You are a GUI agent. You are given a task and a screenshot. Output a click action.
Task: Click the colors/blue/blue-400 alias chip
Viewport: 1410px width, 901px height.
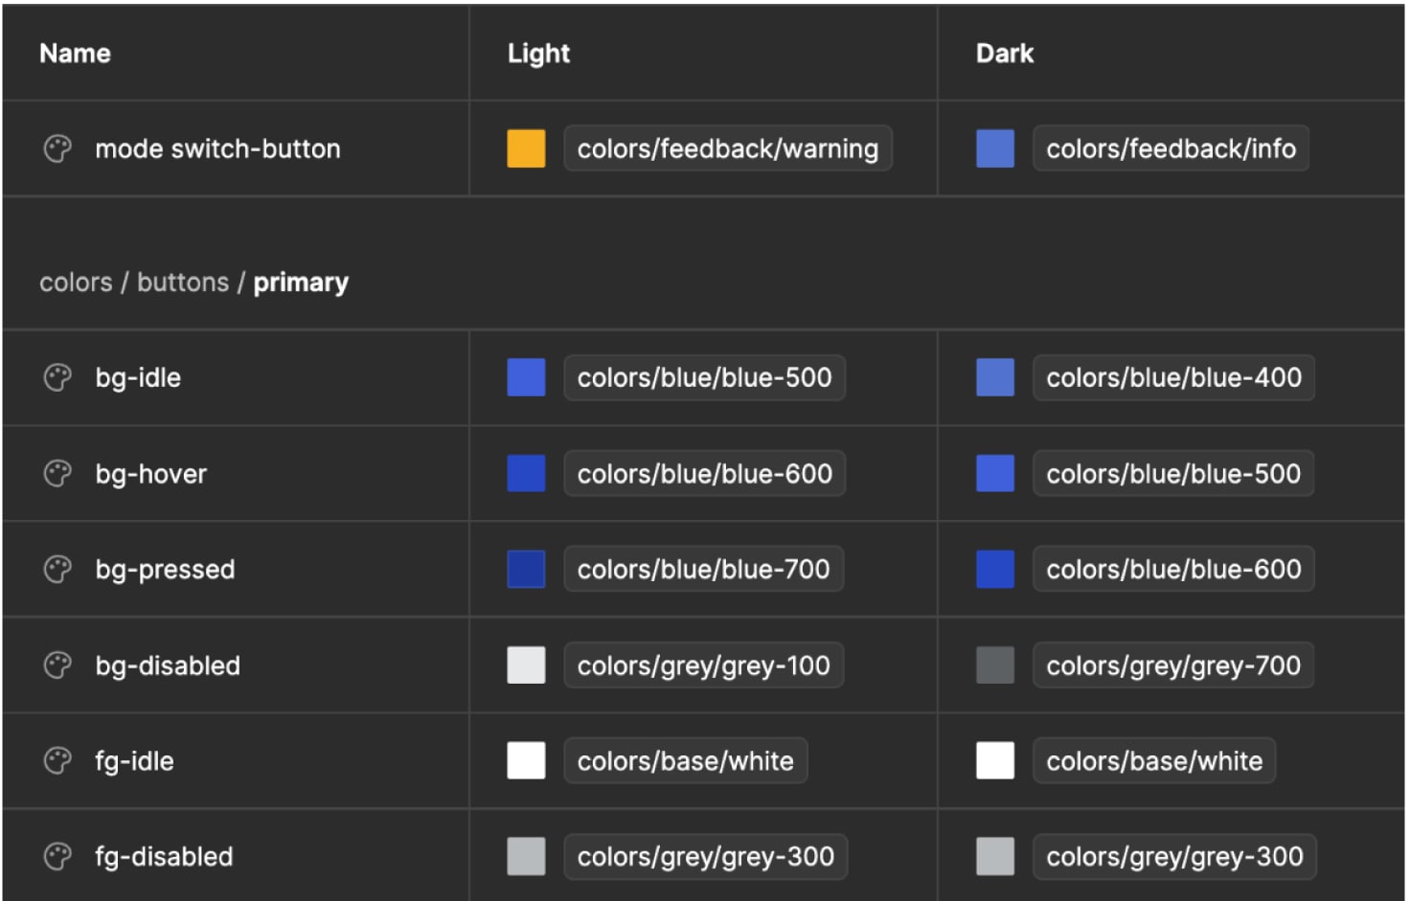[x=1172, y=378]
